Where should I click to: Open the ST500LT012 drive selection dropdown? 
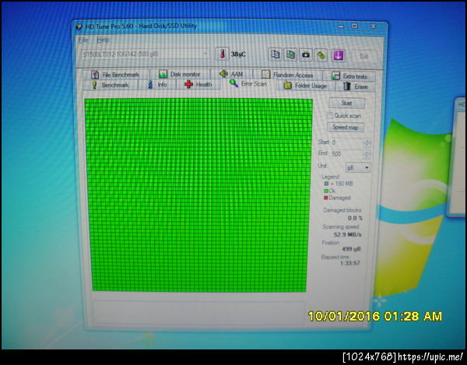(x=145, y=54)
